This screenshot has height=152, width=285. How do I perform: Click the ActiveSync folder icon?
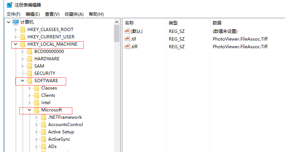(43, 139)
